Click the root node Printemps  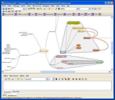point(44,51)
